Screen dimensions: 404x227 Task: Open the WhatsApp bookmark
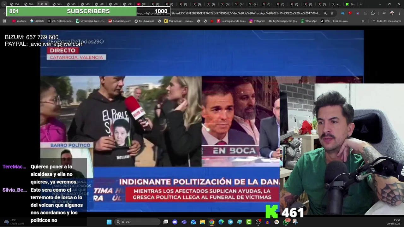309,21
